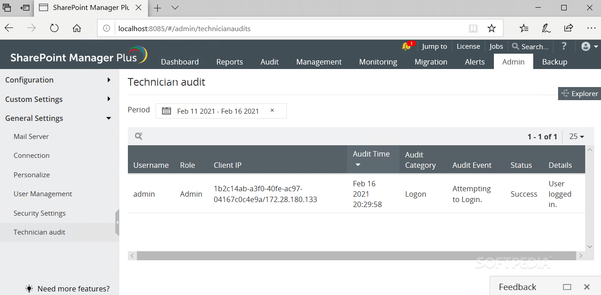Click the horizontal table scrollbar
Screen dimensions: 601x295
[357, 256]
